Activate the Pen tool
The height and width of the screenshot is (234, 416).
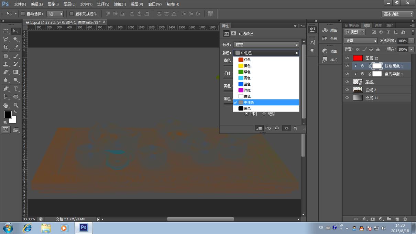(6, 89)
